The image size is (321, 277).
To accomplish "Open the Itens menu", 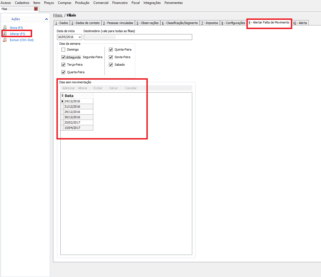I will click(x=37, y=3).
